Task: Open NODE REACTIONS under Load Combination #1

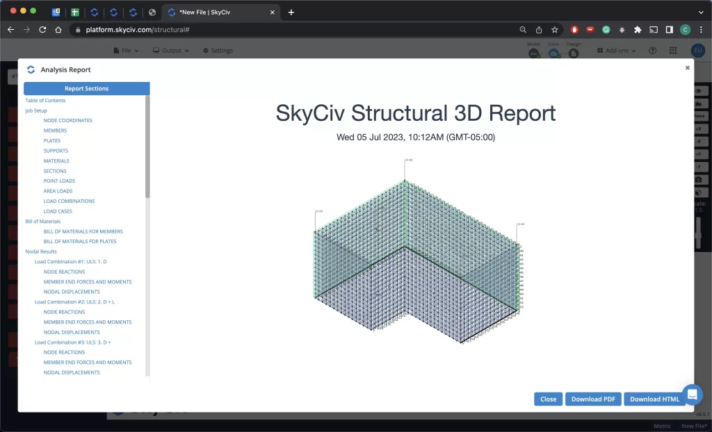Action: (x=64, y=272)
